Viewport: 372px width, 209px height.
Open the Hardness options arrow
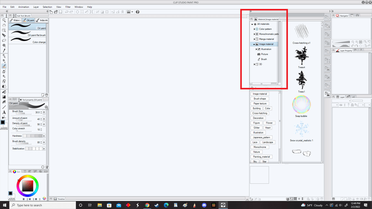click(x=44, y=136)
